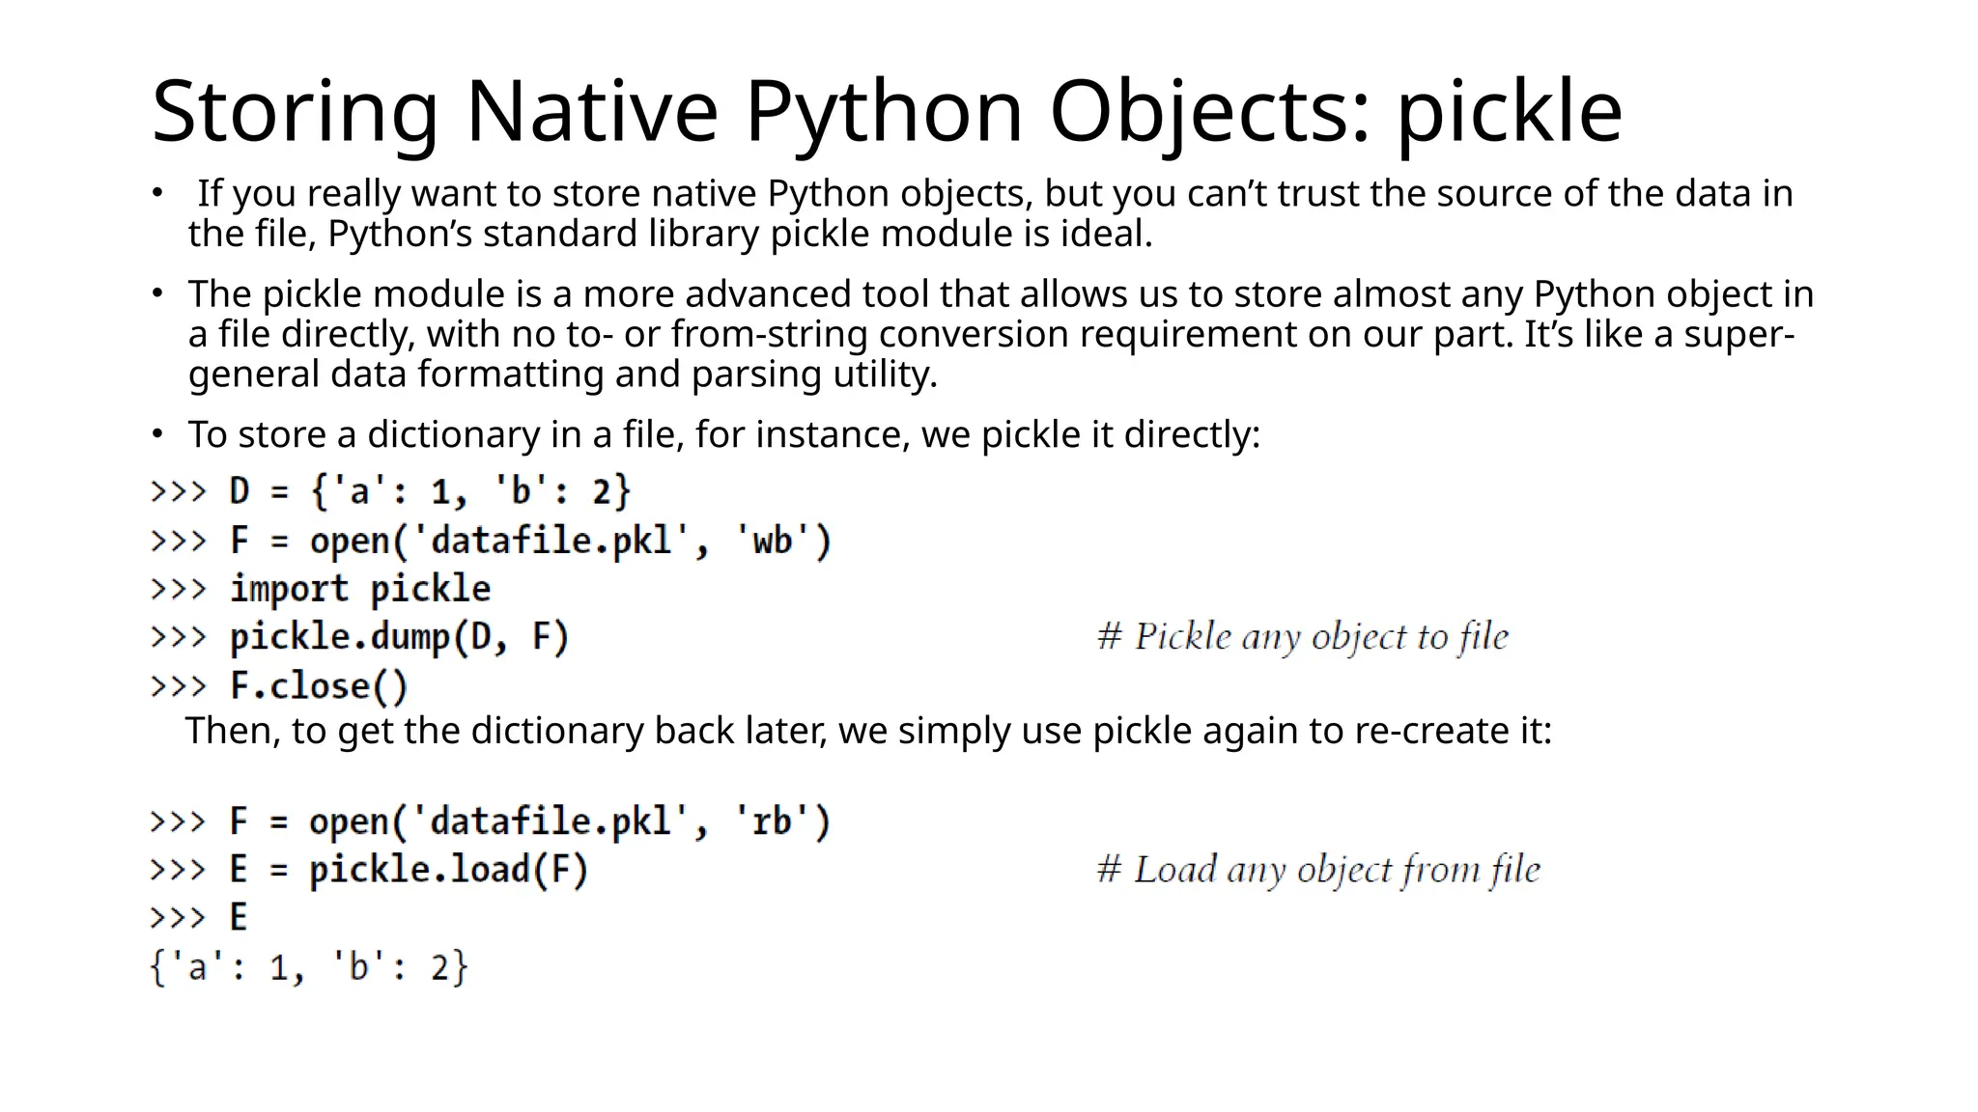
Task: Click the code line open('datafile.pkl', 'wb')
Action: tap(491, 541)
